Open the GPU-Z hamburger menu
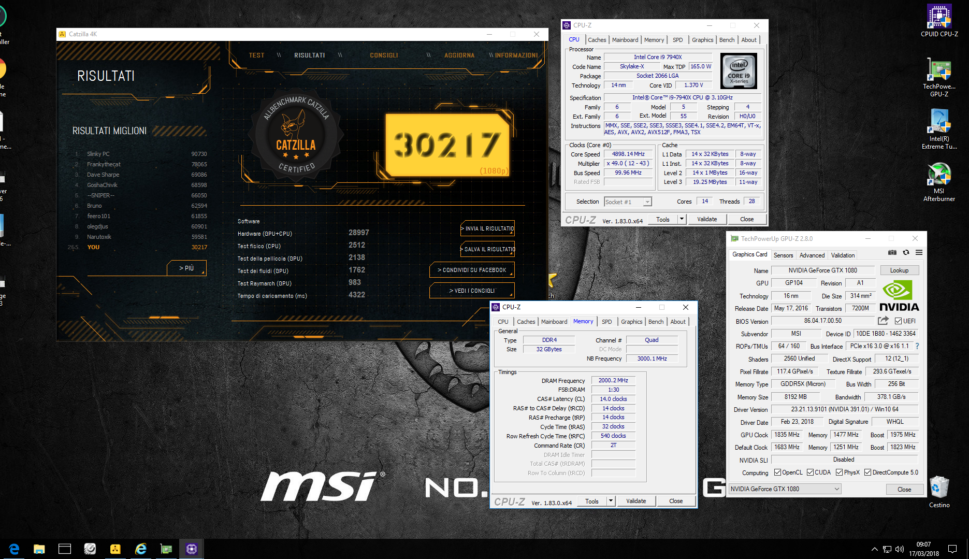The height and width of the screenshot is (559, 969). point(919,253)
